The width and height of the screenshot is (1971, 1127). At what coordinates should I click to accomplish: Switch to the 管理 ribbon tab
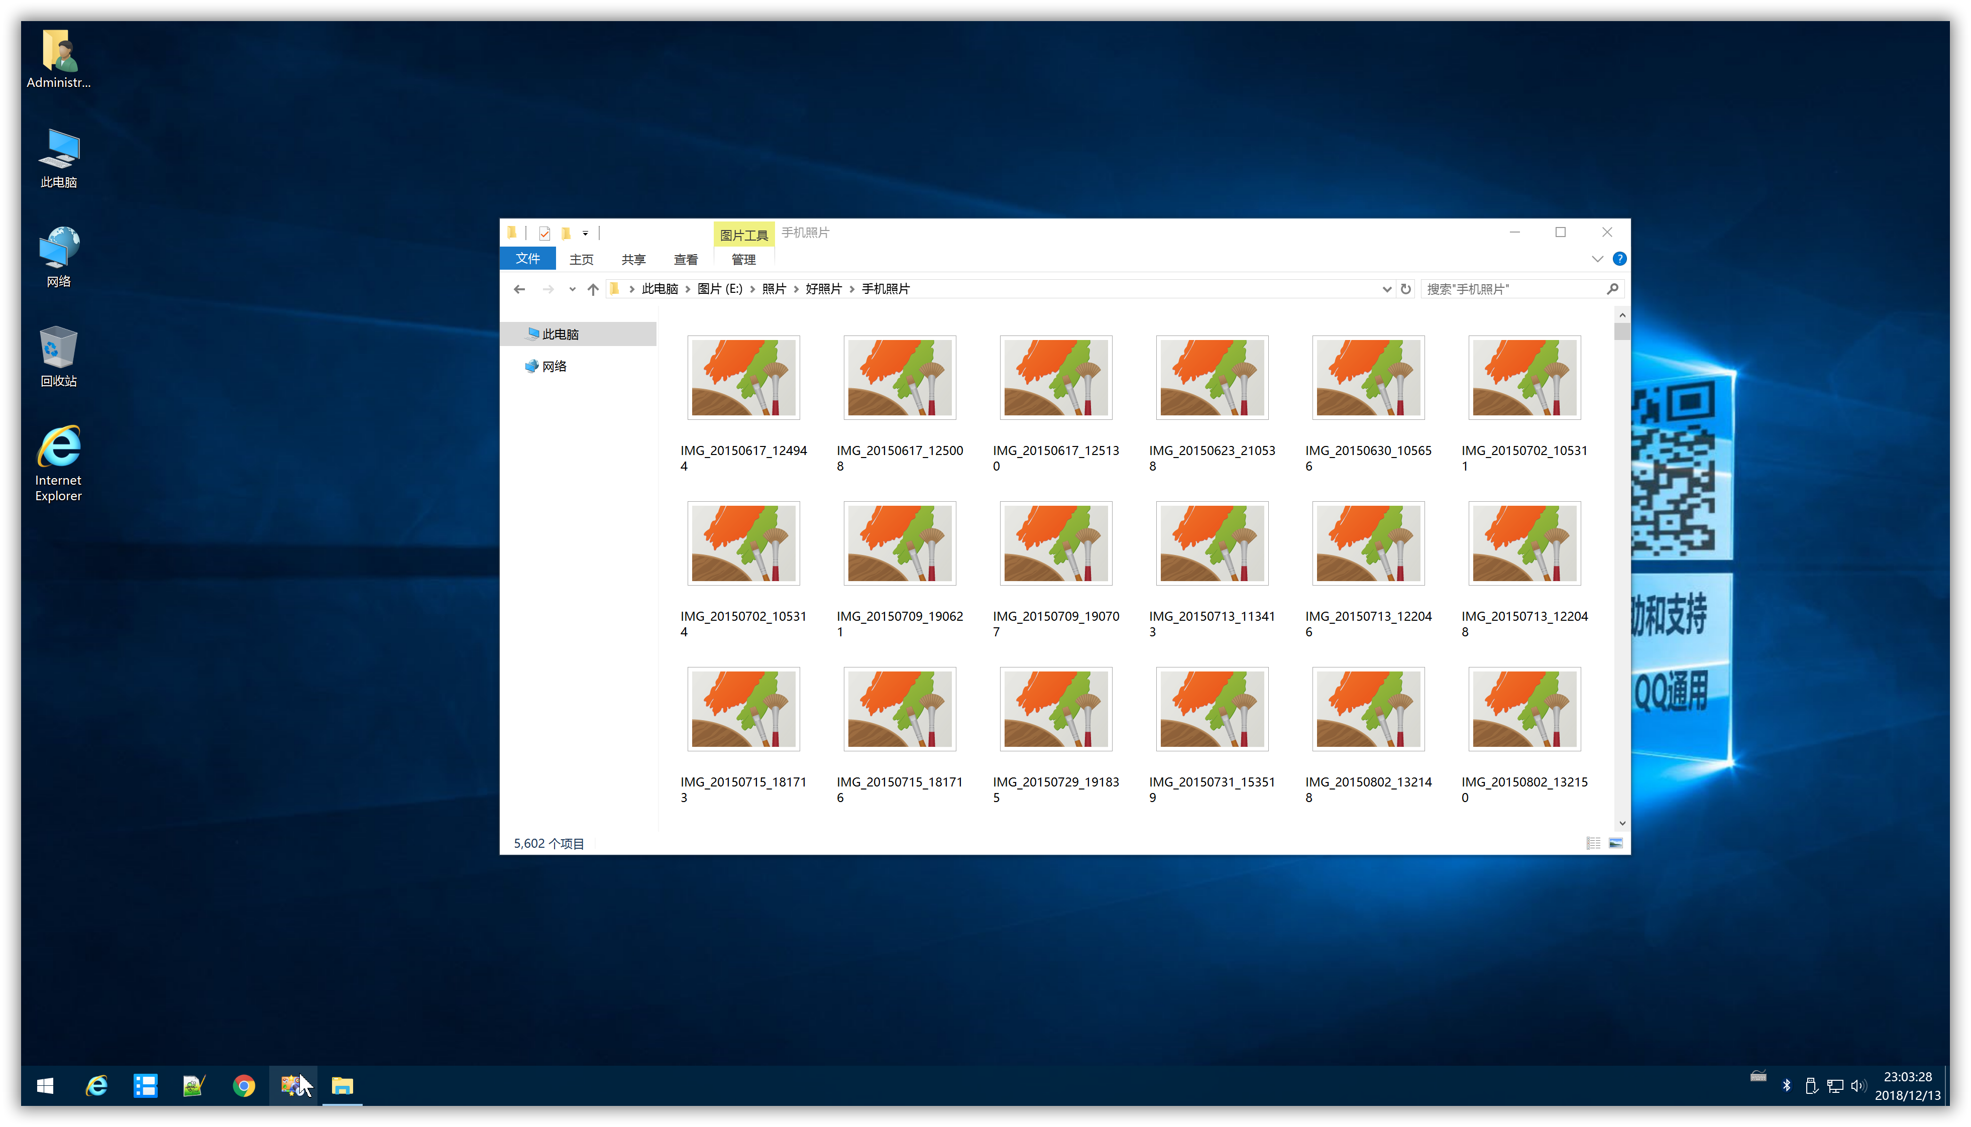pos(743,259)
